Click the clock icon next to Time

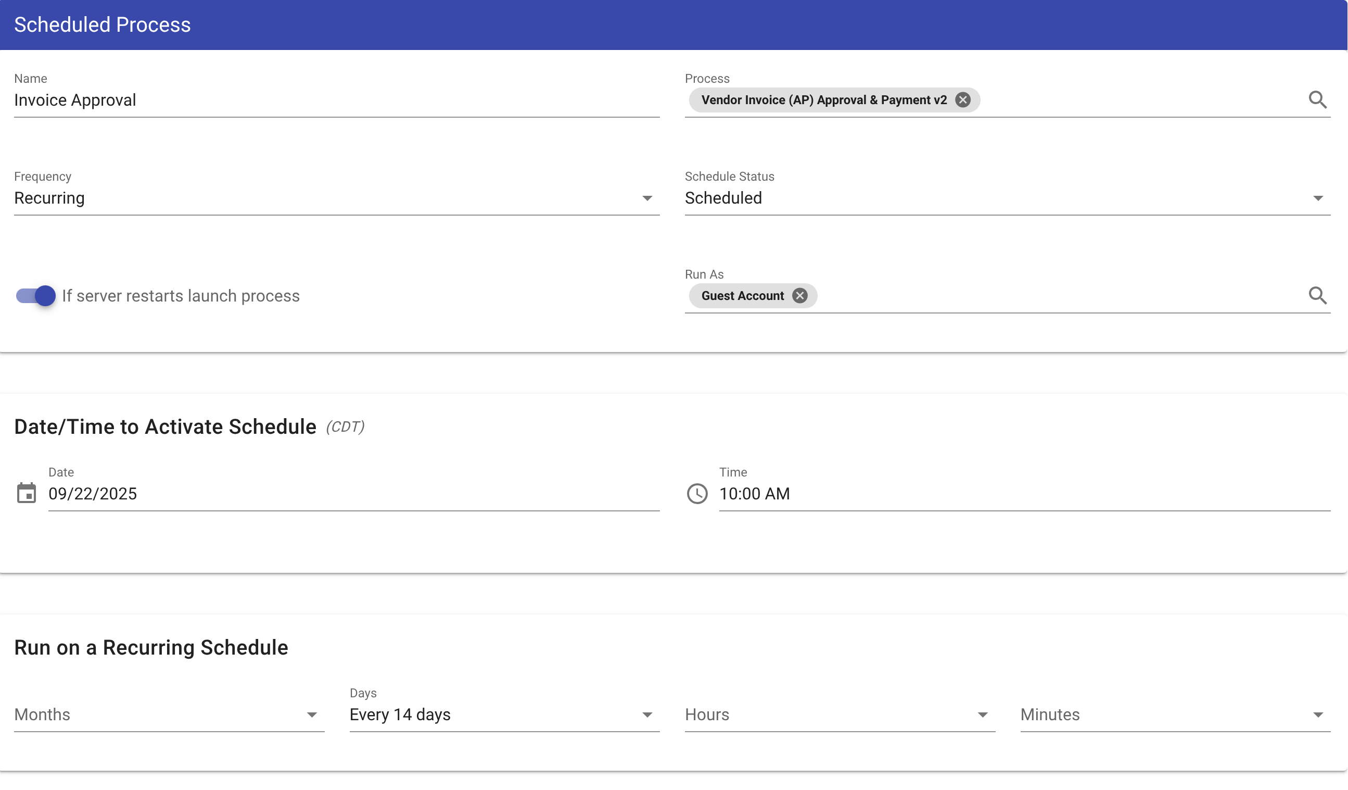pos(697,494)
